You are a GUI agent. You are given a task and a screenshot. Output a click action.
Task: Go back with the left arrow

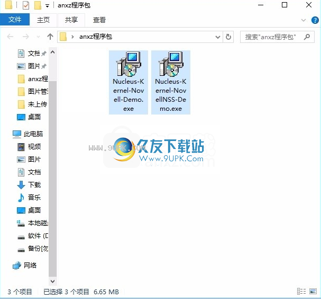click(x=10, y=37)
